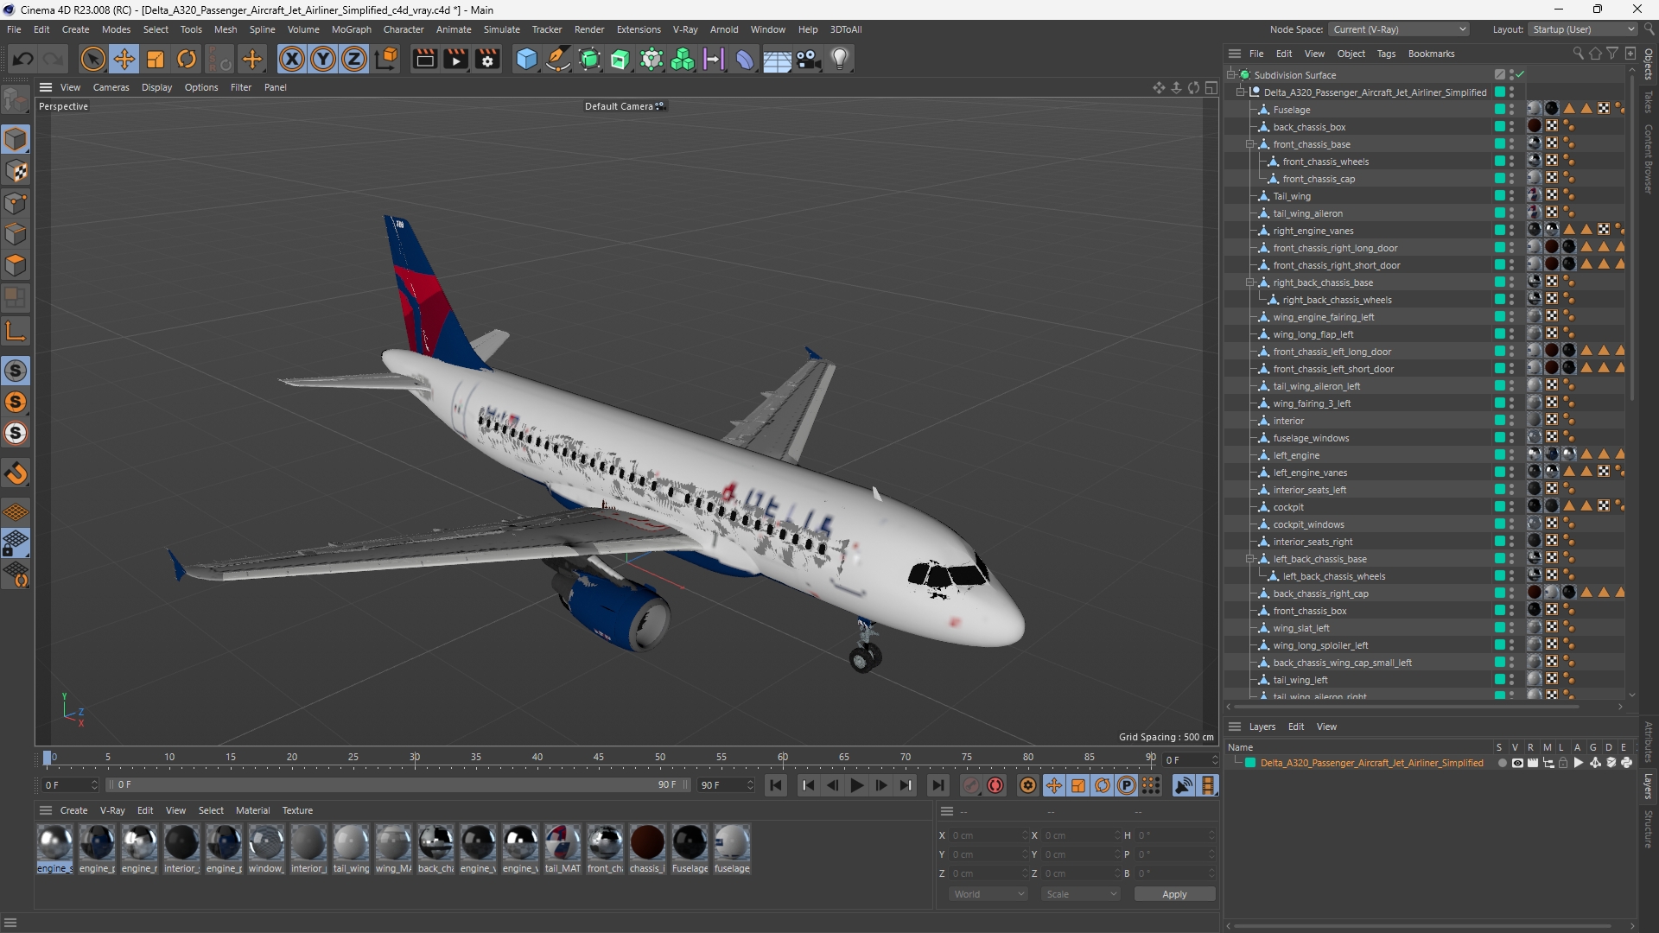Open viewport Cameras menu
1659x933 pixels.
[111, 87]
